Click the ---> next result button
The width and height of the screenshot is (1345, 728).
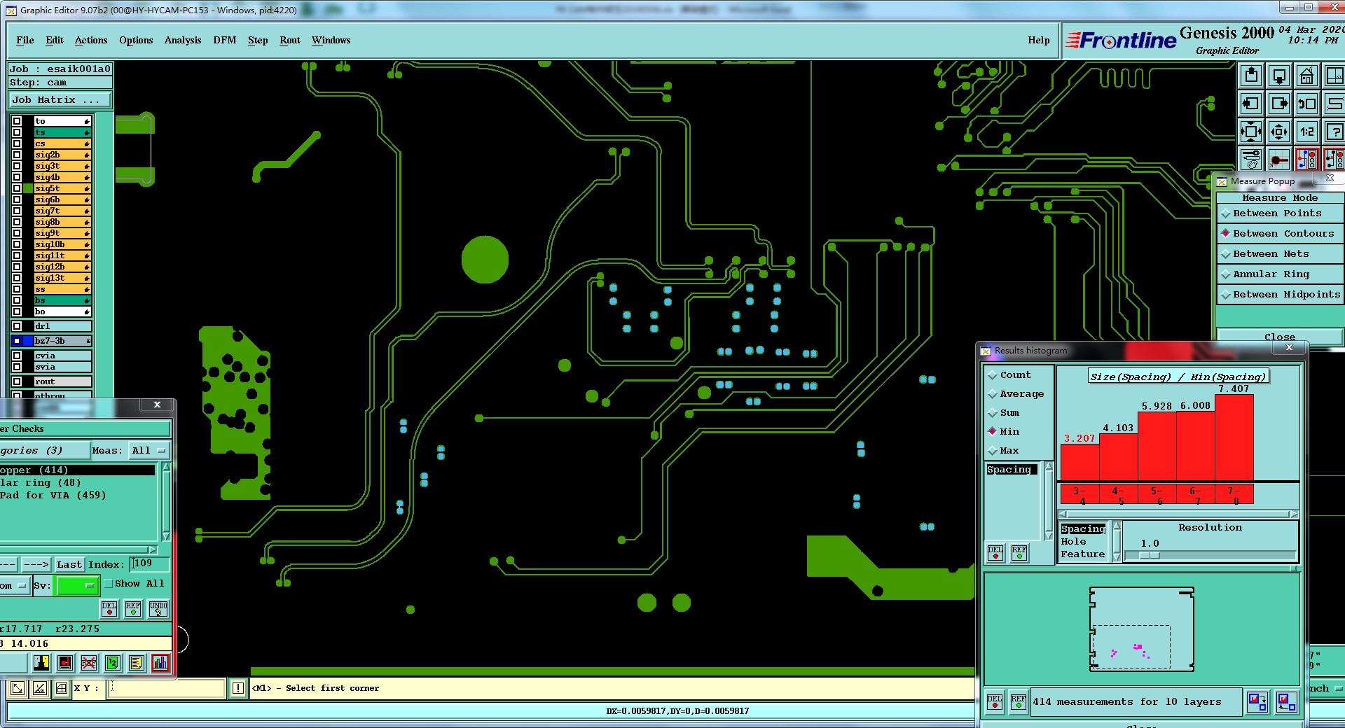point(36,564)
